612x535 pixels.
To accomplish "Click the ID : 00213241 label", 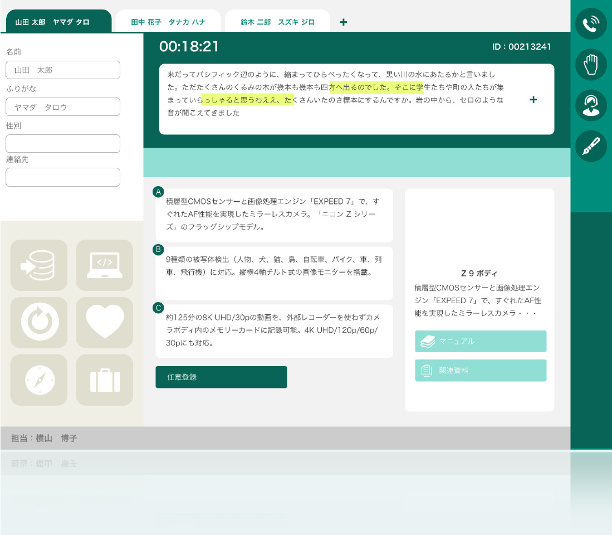I will pos(521,47).
